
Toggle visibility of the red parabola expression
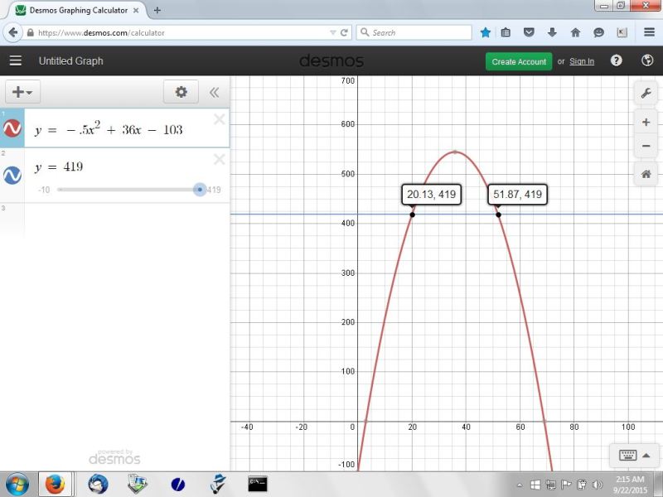(x=12, y=128)
